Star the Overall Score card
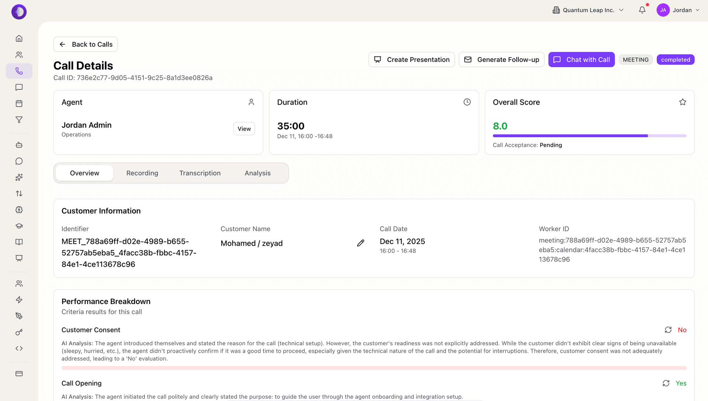The height and width of the screenshot is (401, 708). (683, 102)
